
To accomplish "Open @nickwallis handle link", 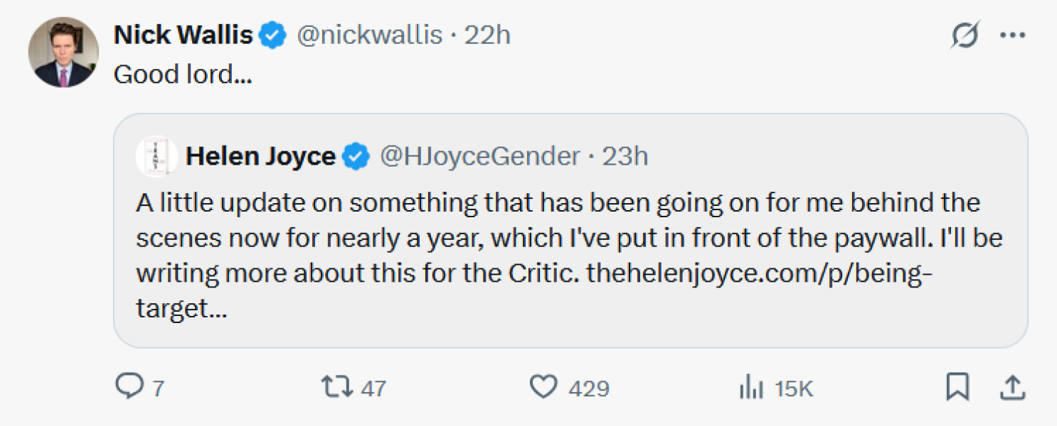I will click(369, 35).
